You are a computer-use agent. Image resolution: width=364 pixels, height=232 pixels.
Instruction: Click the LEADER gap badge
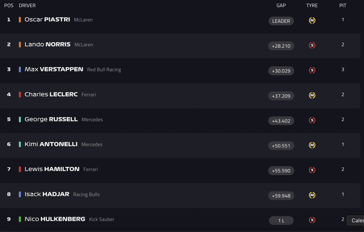click(x=281, y=21)
